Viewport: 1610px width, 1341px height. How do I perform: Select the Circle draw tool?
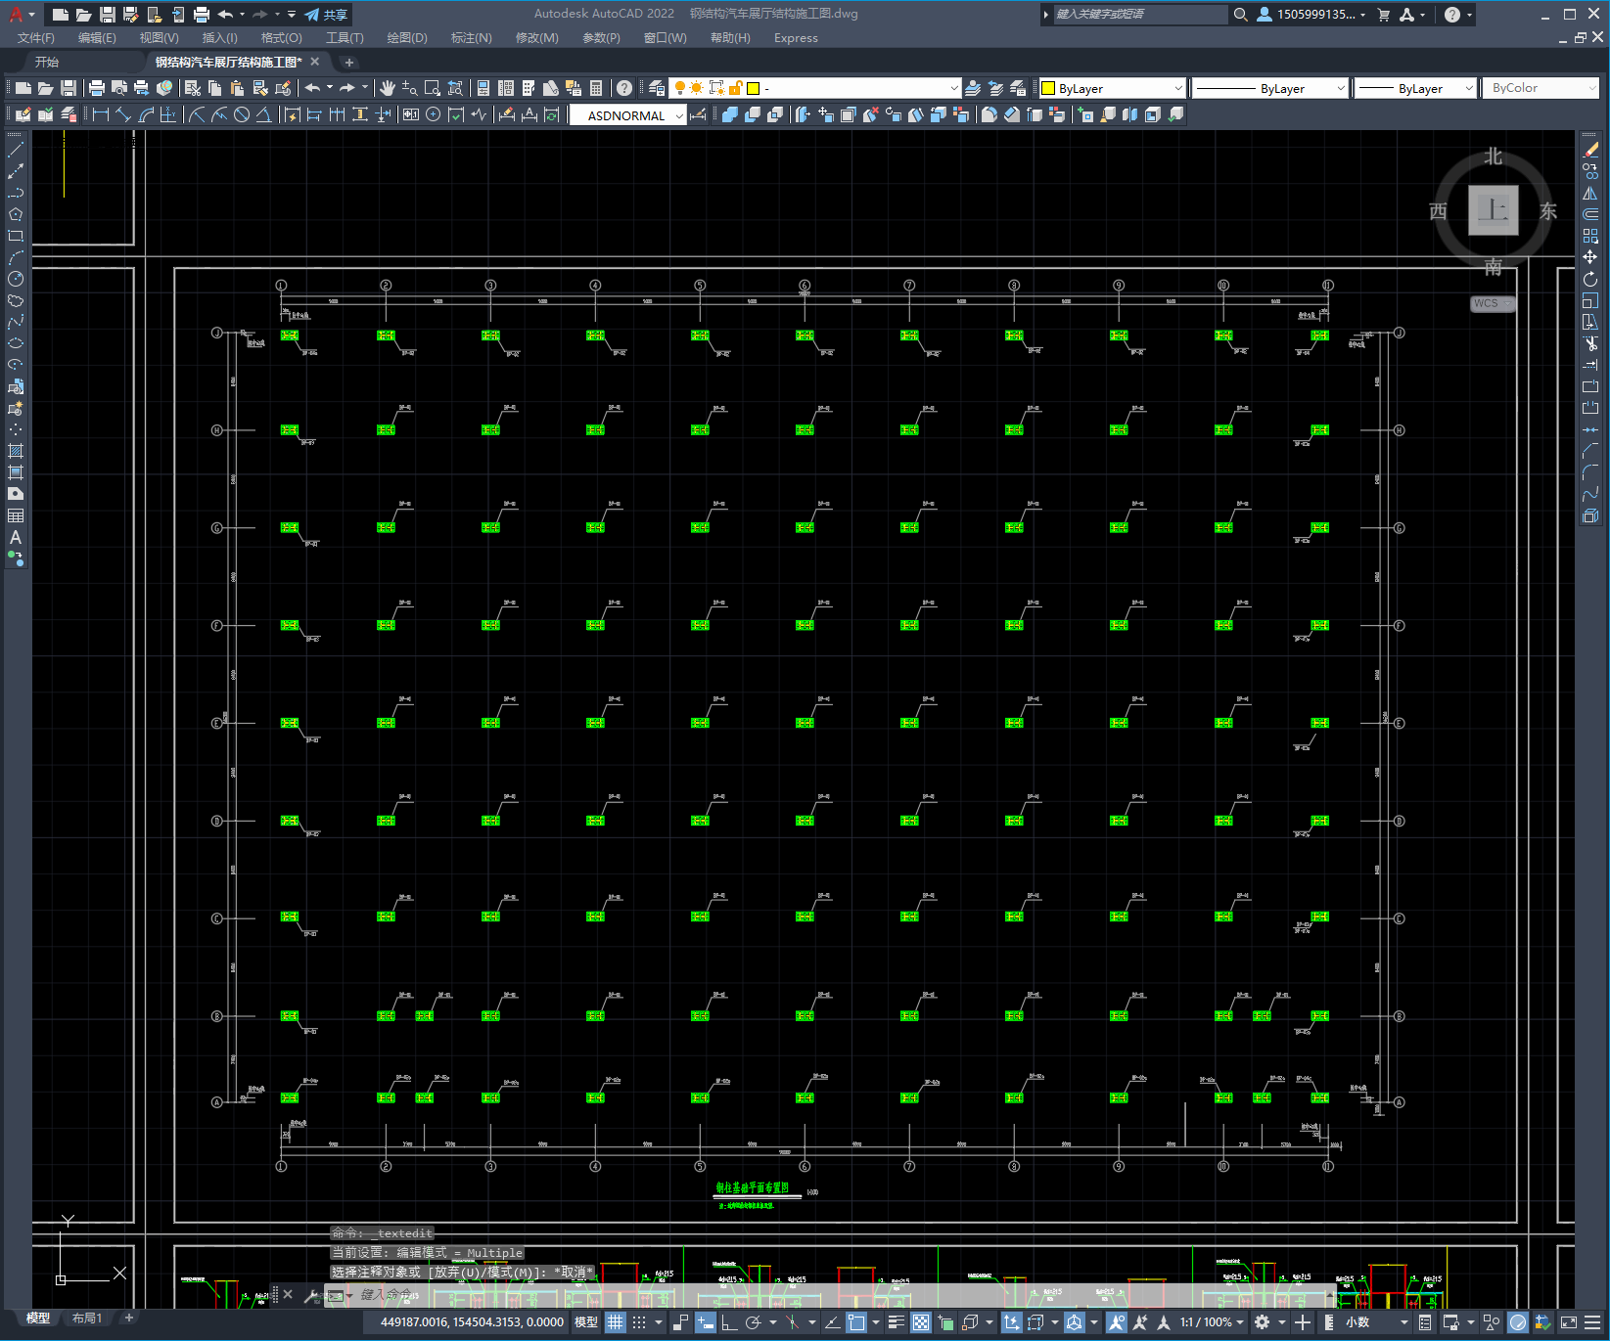(16, 279)
